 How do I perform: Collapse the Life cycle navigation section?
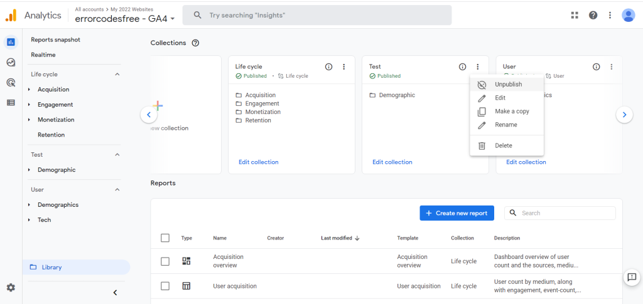(117, 75)
